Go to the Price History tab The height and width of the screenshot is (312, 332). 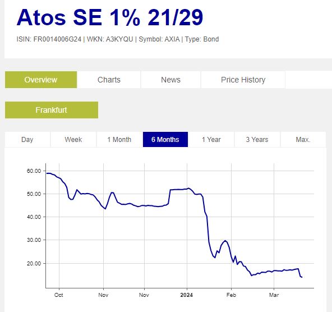243,80
